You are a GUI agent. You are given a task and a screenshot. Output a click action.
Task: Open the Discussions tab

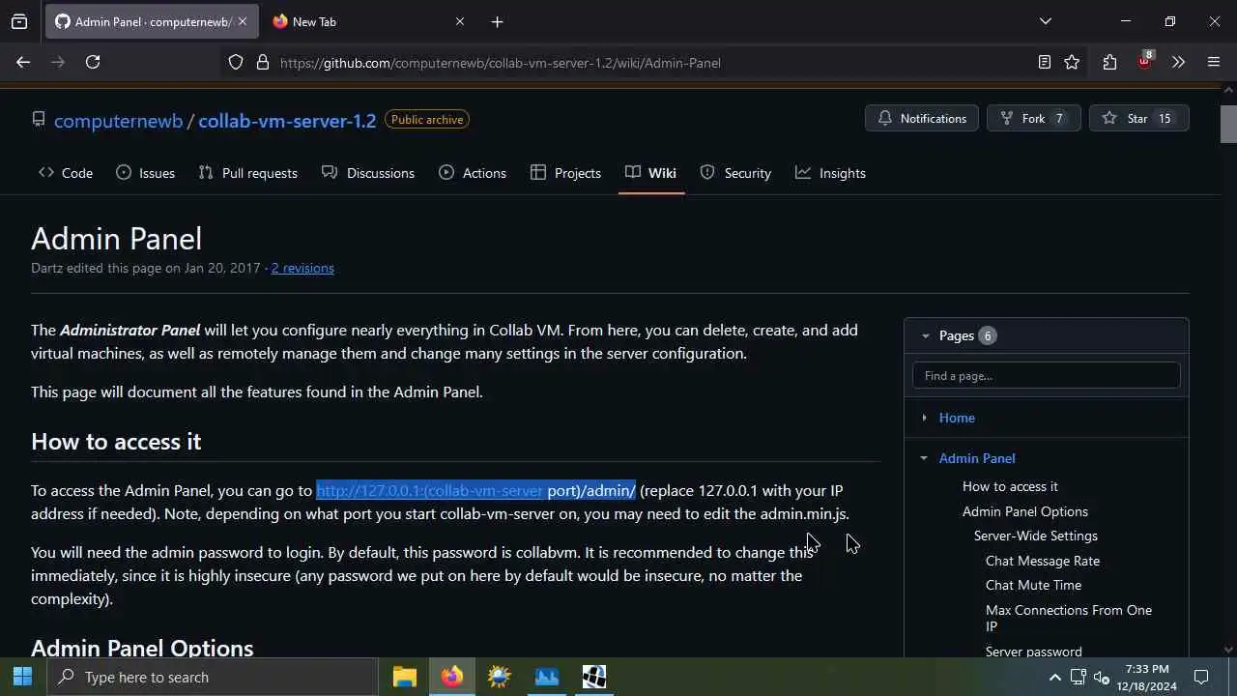(368, 173)
